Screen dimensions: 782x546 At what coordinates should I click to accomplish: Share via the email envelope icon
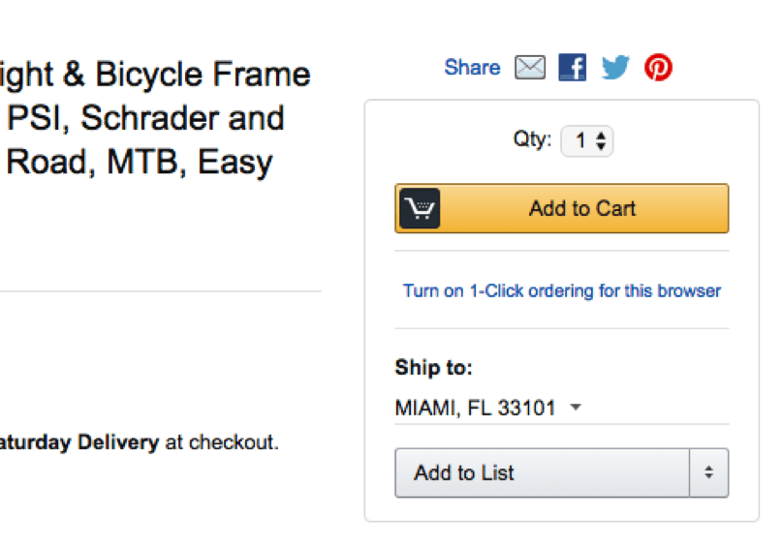tap(530, 67)
